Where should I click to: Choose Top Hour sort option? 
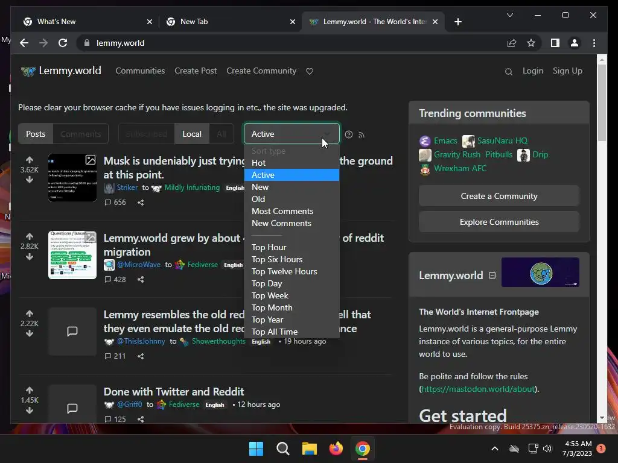coord(291,247)
